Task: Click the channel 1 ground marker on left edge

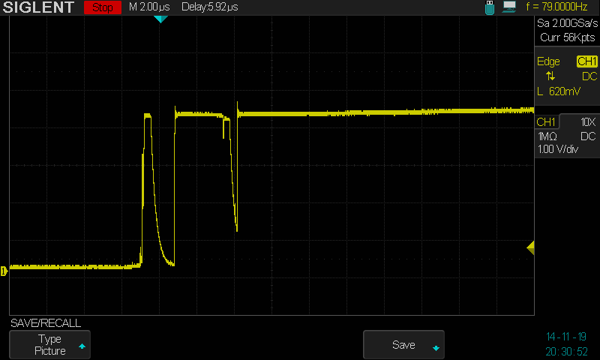Action: click(x=4, y=270)
